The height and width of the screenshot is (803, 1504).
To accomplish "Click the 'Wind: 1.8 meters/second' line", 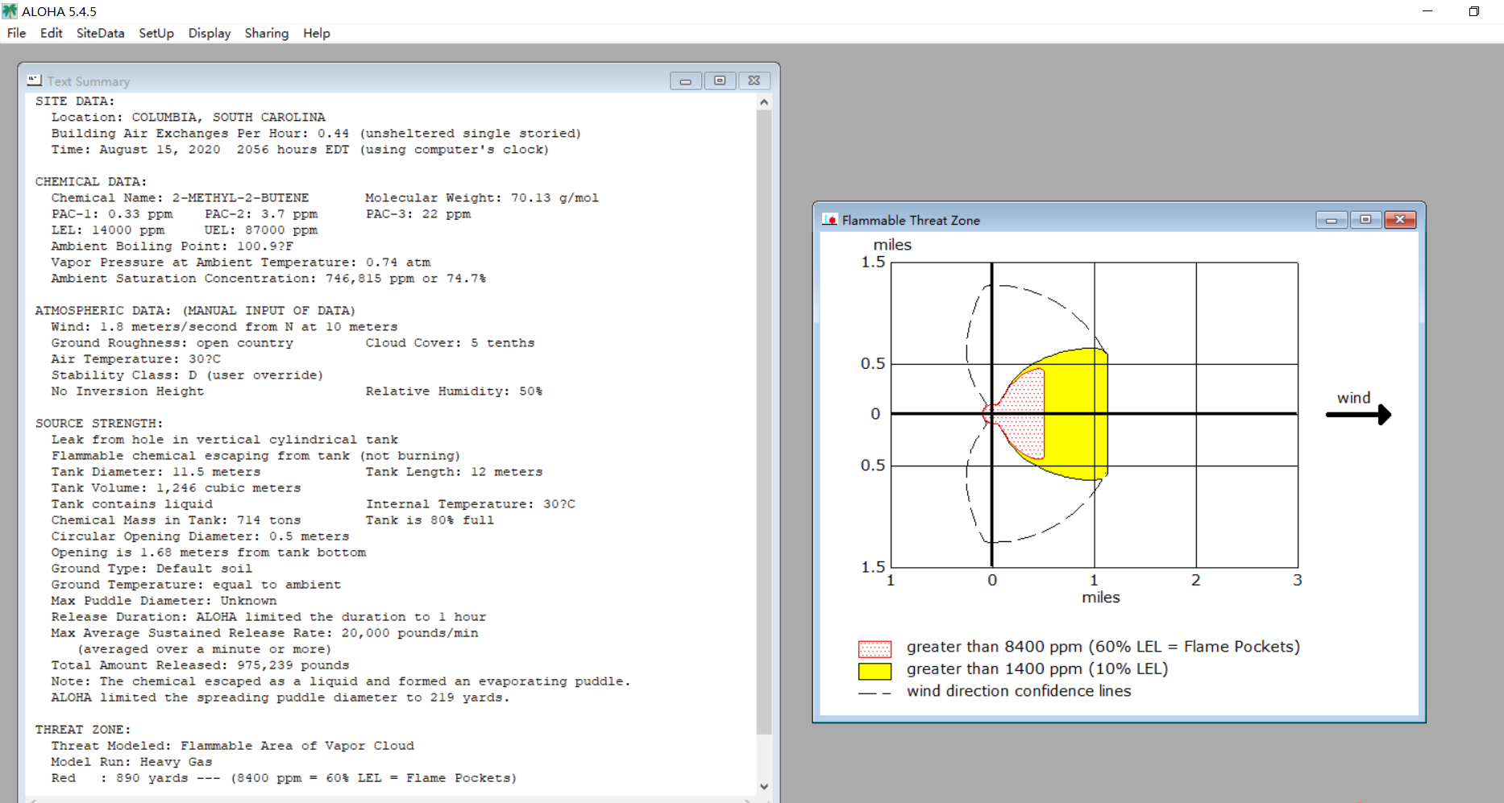I will [x=224, y=327].
